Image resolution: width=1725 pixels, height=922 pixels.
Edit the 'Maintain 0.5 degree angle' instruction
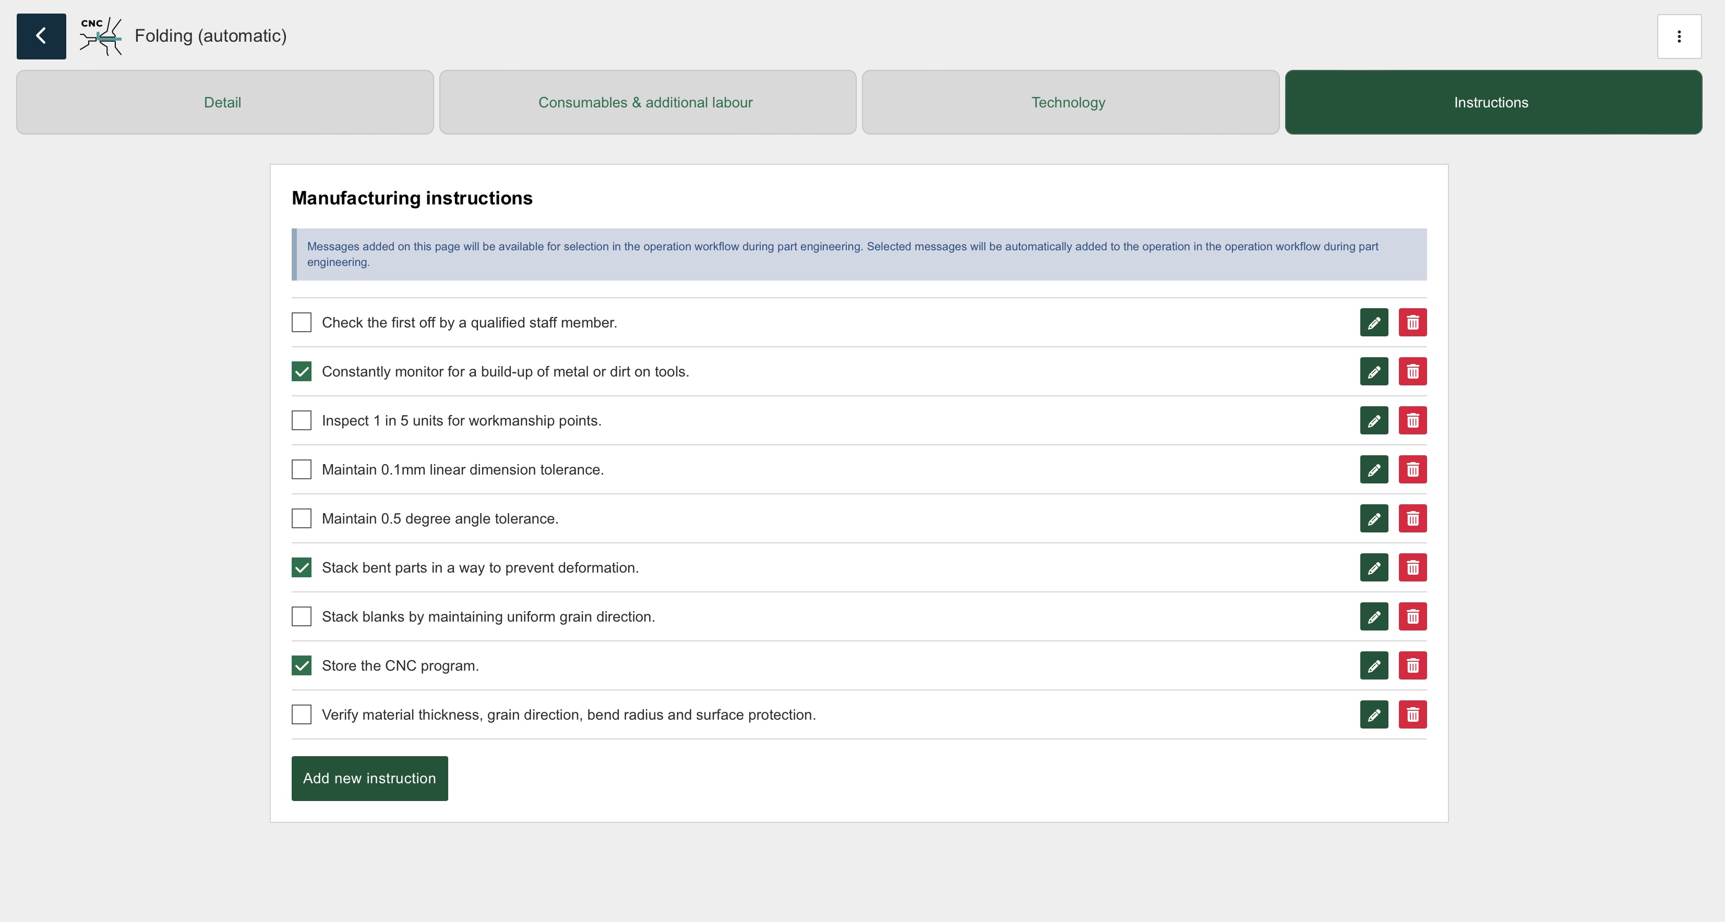[1373, 518]
